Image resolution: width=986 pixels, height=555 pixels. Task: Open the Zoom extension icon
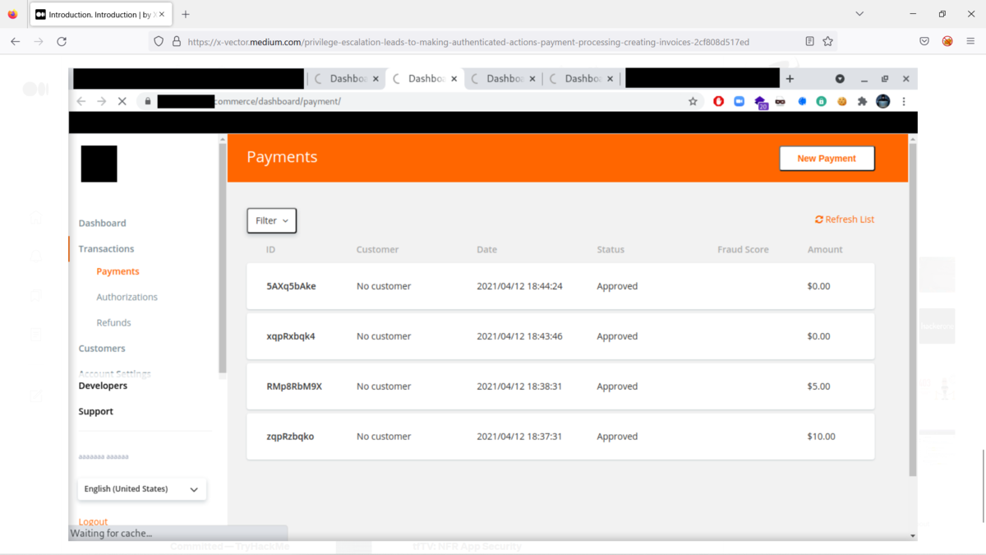[739, 101]
